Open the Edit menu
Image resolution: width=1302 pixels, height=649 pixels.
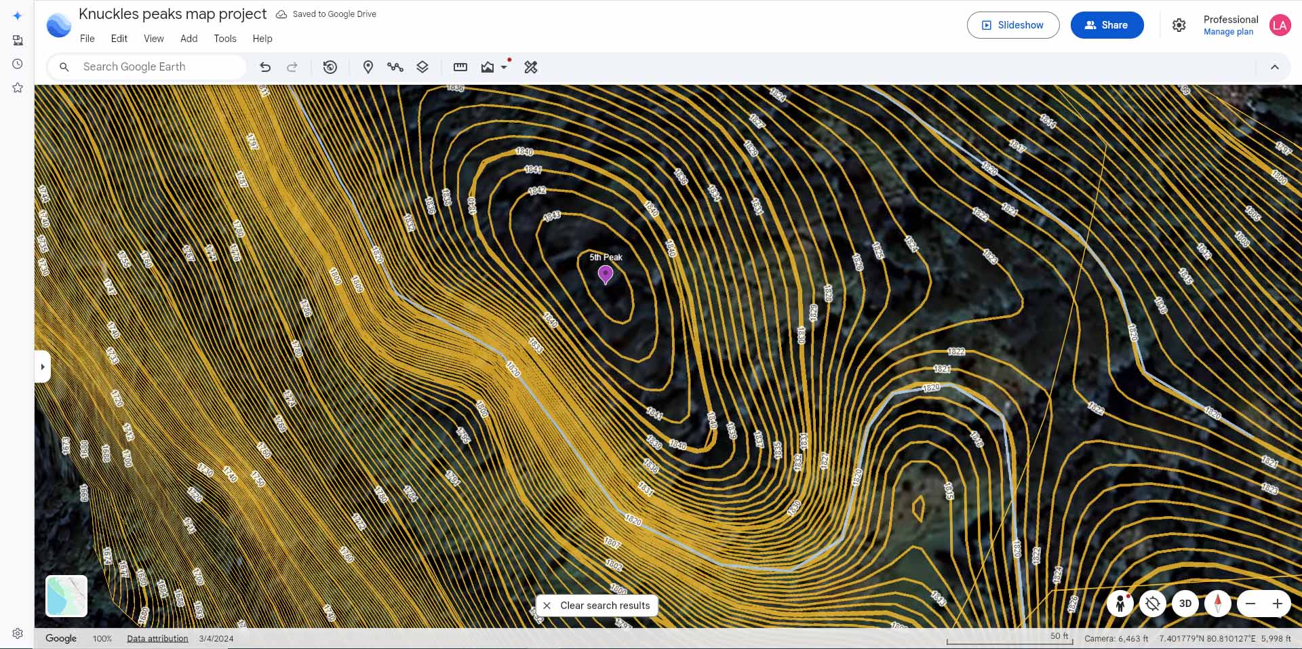[x=119, y=39]
